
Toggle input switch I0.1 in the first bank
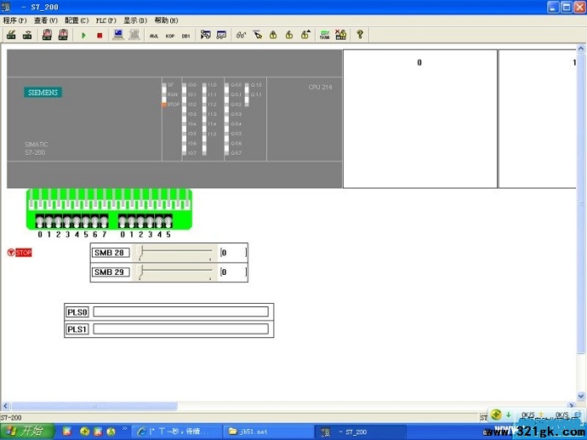(x=49, y=221)
